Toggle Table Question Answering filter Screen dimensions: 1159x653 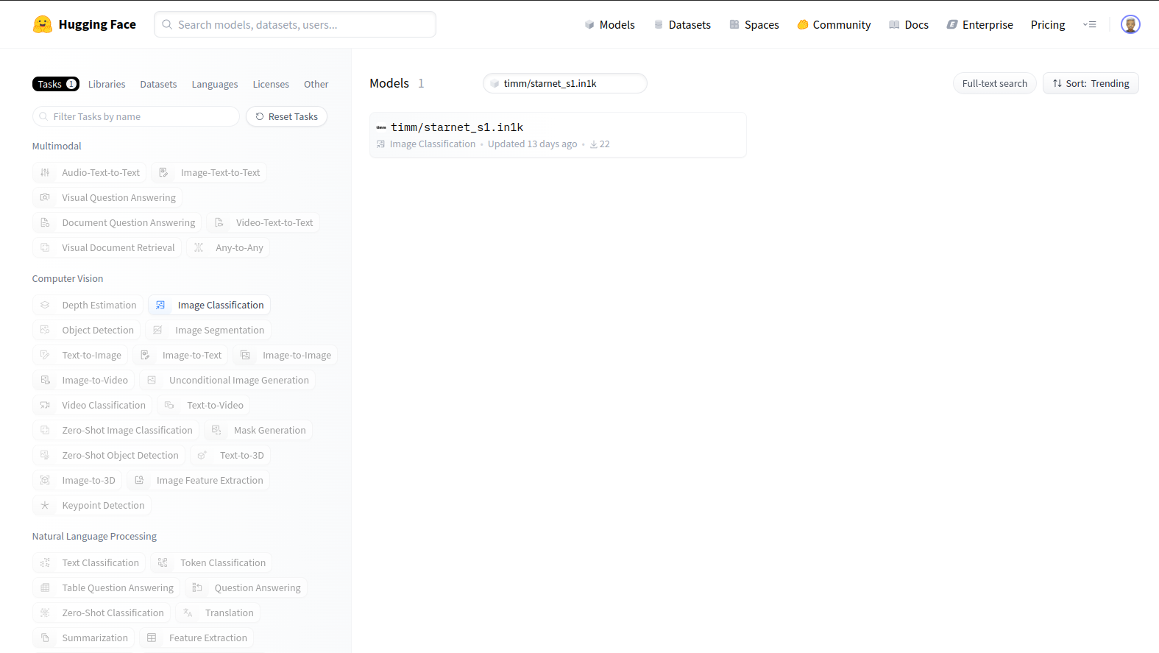(x=106, y=587)
